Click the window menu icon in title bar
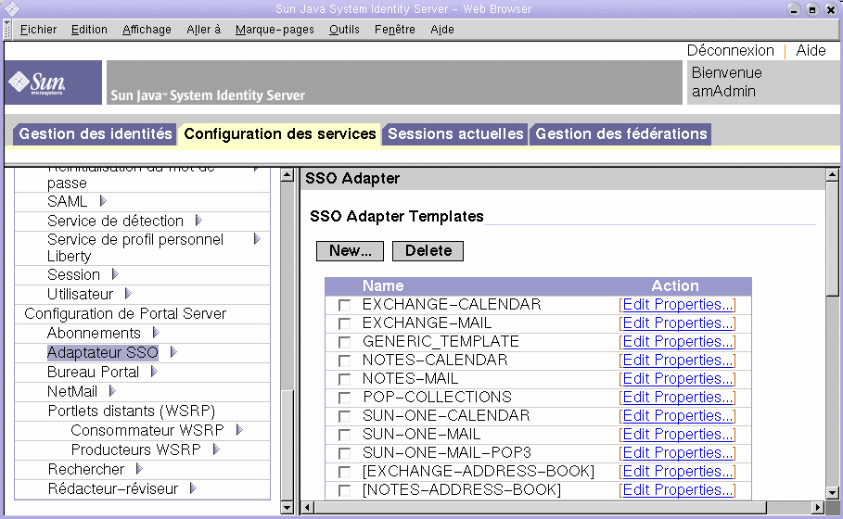843x519 pixels. click(x=12, y=8)
